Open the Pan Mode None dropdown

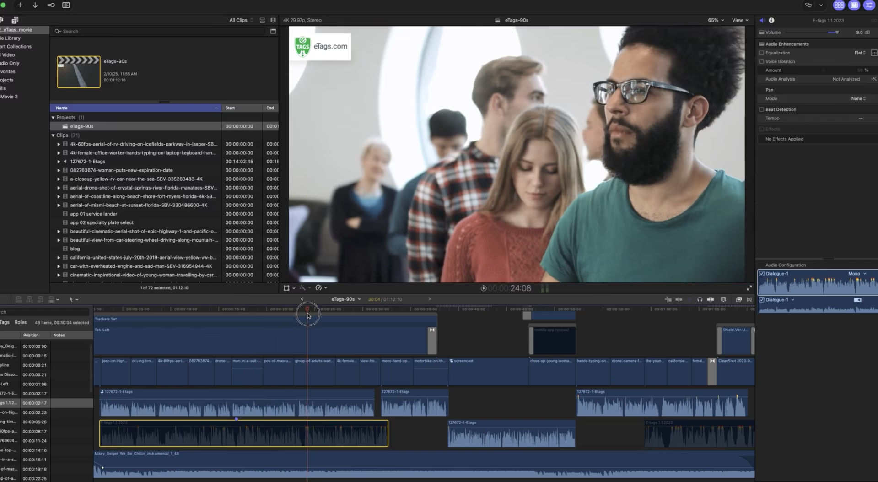pos(858,99)
